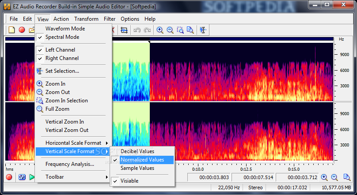
Task: Click toolbar Zoom In magnifier icon
Action: click(x=160, y=30)
